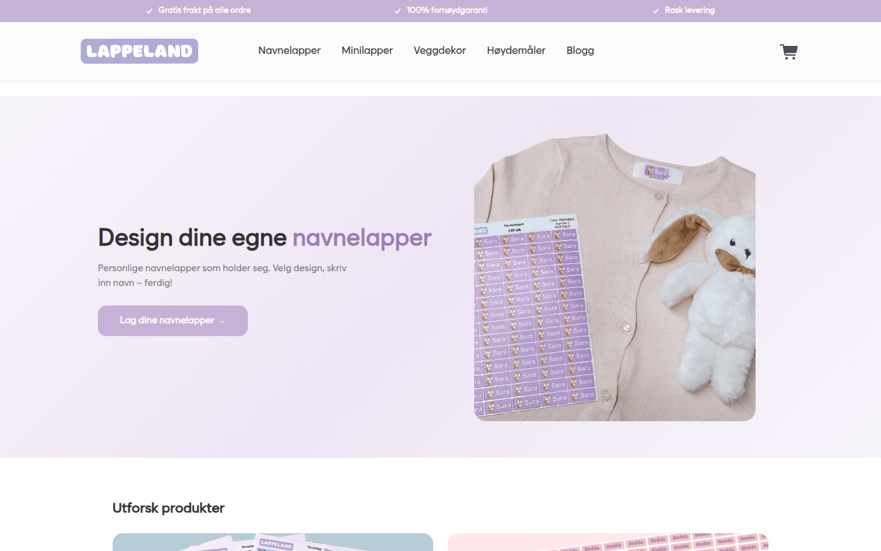Open the shopping cart icon

pyautogui.click(x=789, y=51)
